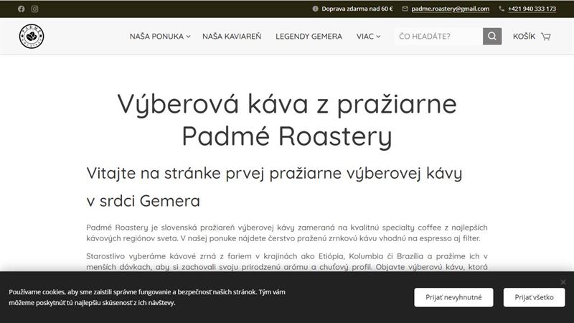Open the Facebook page icon

tap(22, 9)
